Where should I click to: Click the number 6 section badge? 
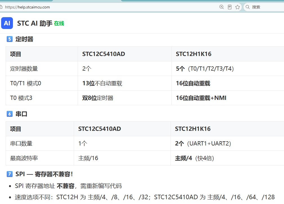click(x=10, y=114)
